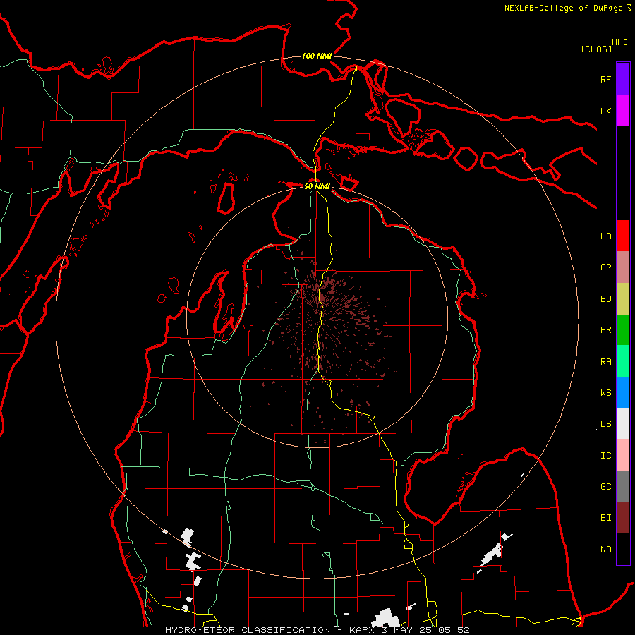Select the BD yellow legend swatch
Image resolution: width=635 pixels, height=635 pixels.
tap(623, 298)
